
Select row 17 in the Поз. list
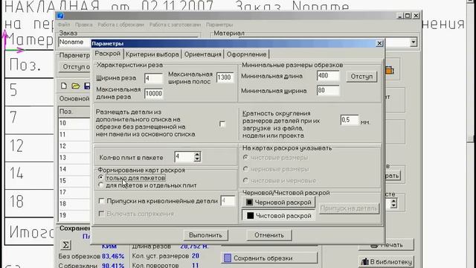point(74,192)
